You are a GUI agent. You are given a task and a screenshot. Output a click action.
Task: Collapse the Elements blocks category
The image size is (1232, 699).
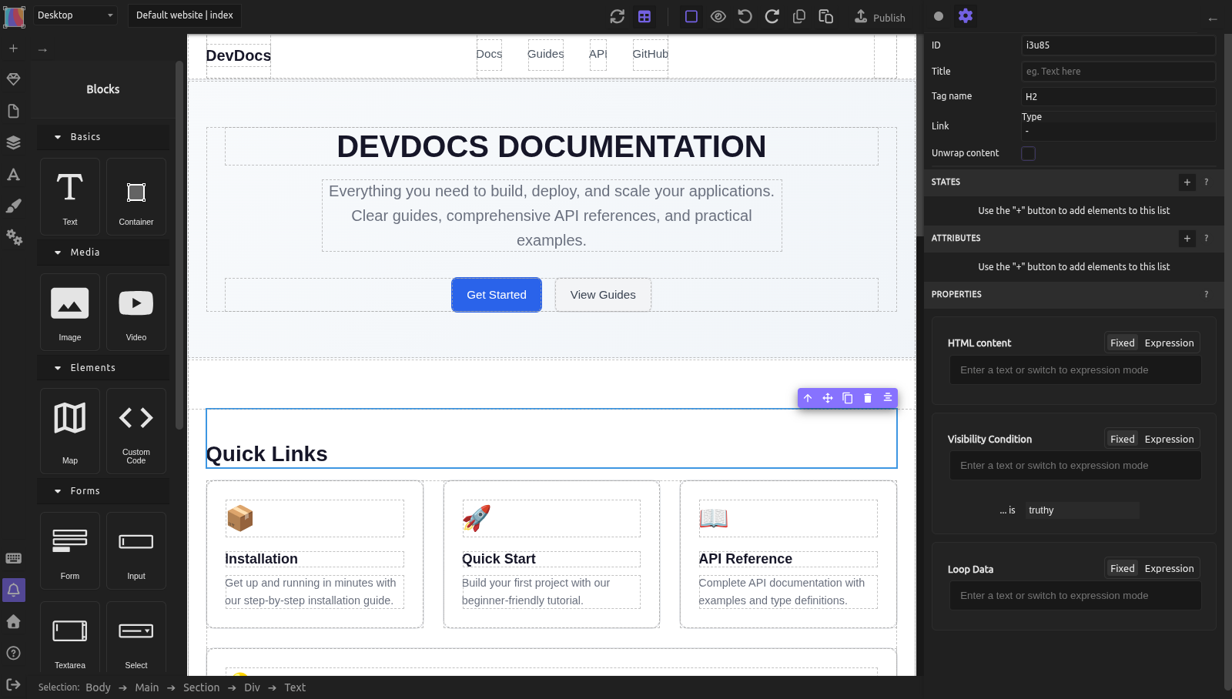[103, 368]
